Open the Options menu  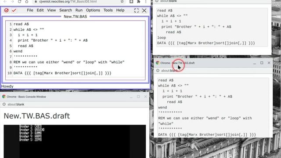click(x=93, y=10)
